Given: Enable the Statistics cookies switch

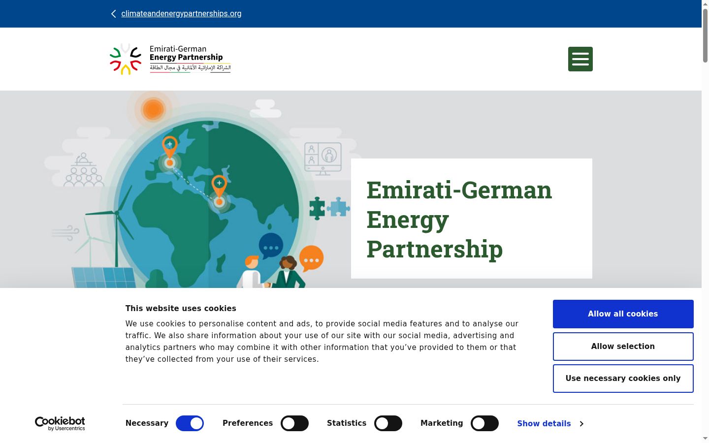Looking at the screenshot, I should [388, 423].
